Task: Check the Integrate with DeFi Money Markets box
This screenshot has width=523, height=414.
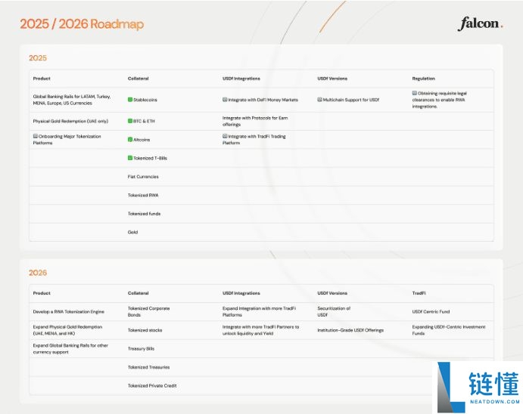Action: point(225,100)
